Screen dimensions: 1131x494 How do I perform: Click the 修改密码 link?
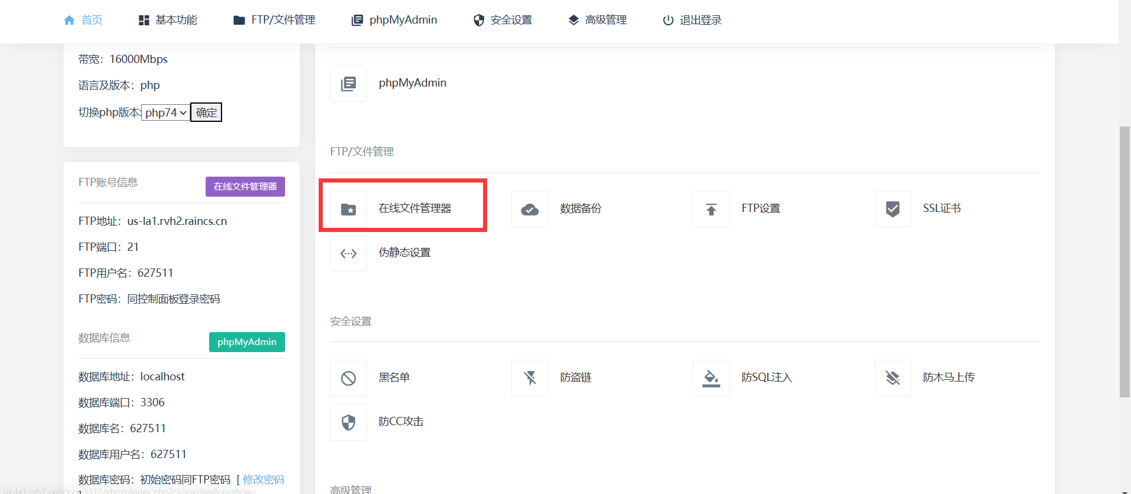263,479
